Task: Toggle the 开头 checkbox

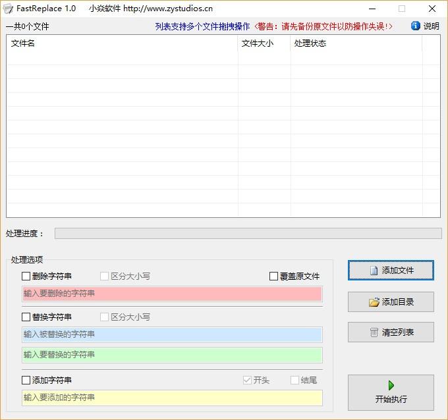Action: pos(247,380)
